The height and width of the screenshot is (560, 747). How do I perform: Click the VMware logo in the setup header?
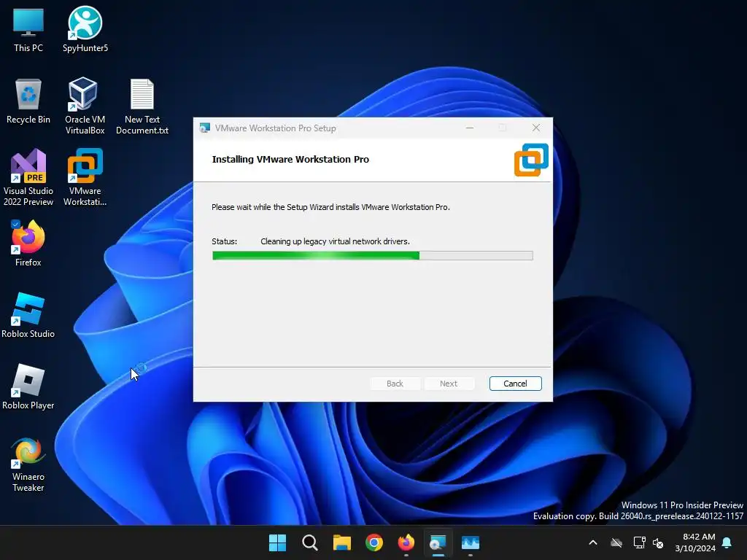531,160
